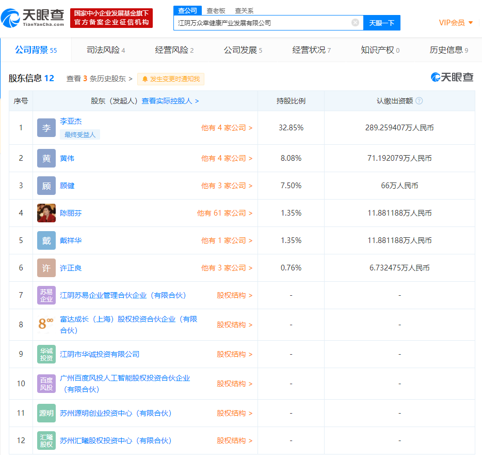
Task: Click the 富达成长 8 logo icon
Action: [x=46, y=325]
